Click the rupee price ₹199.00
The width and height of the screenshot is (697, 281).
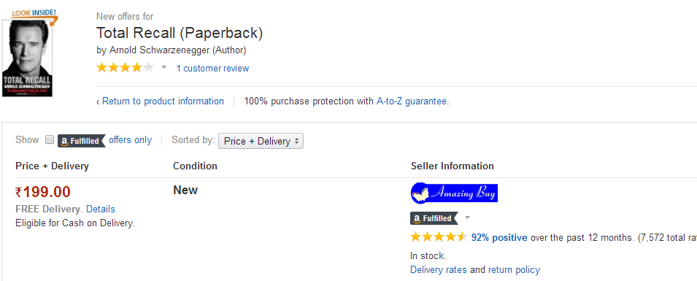[42, 192]
